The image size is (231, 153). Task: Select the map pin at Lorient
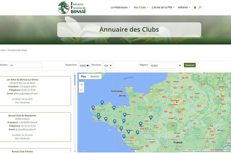point(106,119)
